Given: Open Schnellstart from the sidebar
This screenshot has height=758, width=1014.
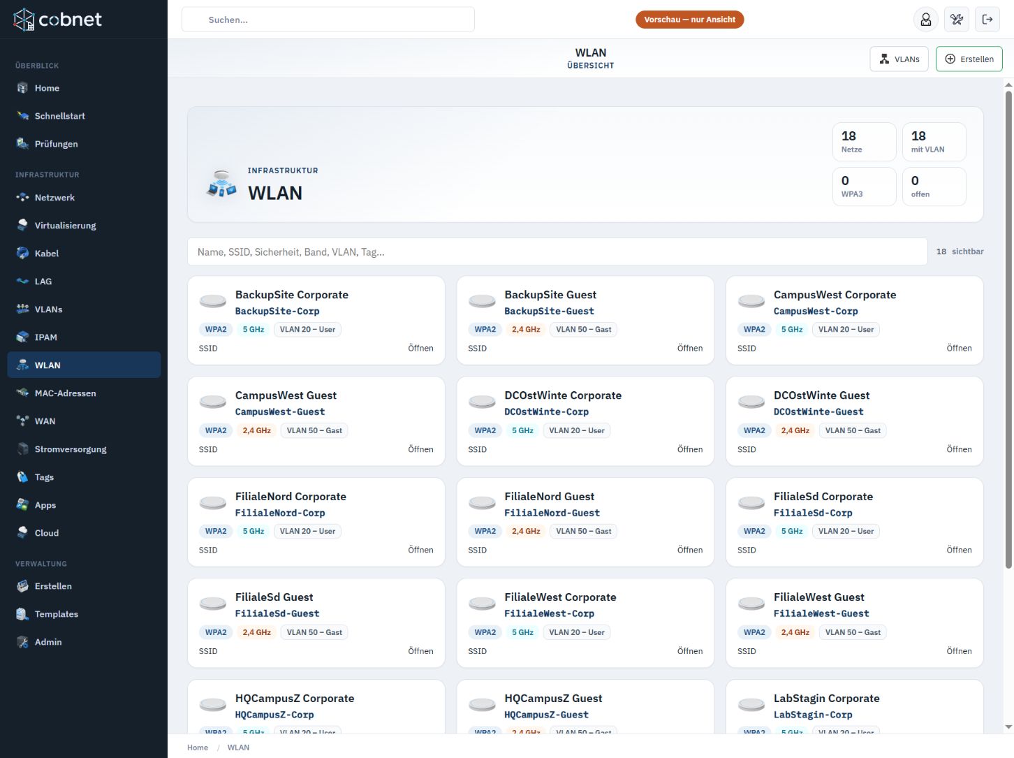Looking at the screenshot, I should tap(84, 116).
